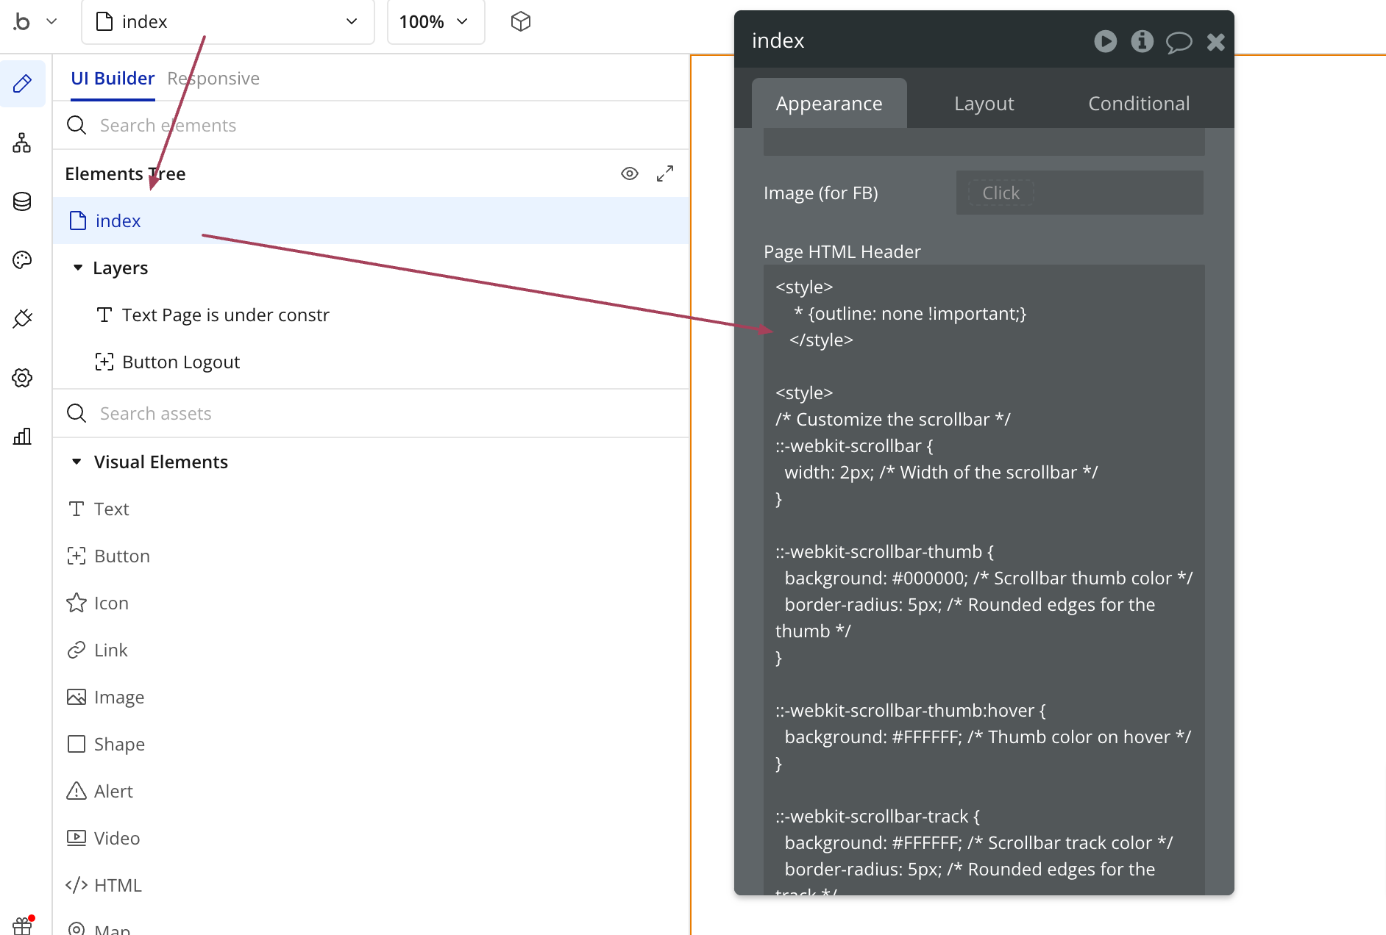Open comments bubble in index panel

click(x=1179, y=42)
